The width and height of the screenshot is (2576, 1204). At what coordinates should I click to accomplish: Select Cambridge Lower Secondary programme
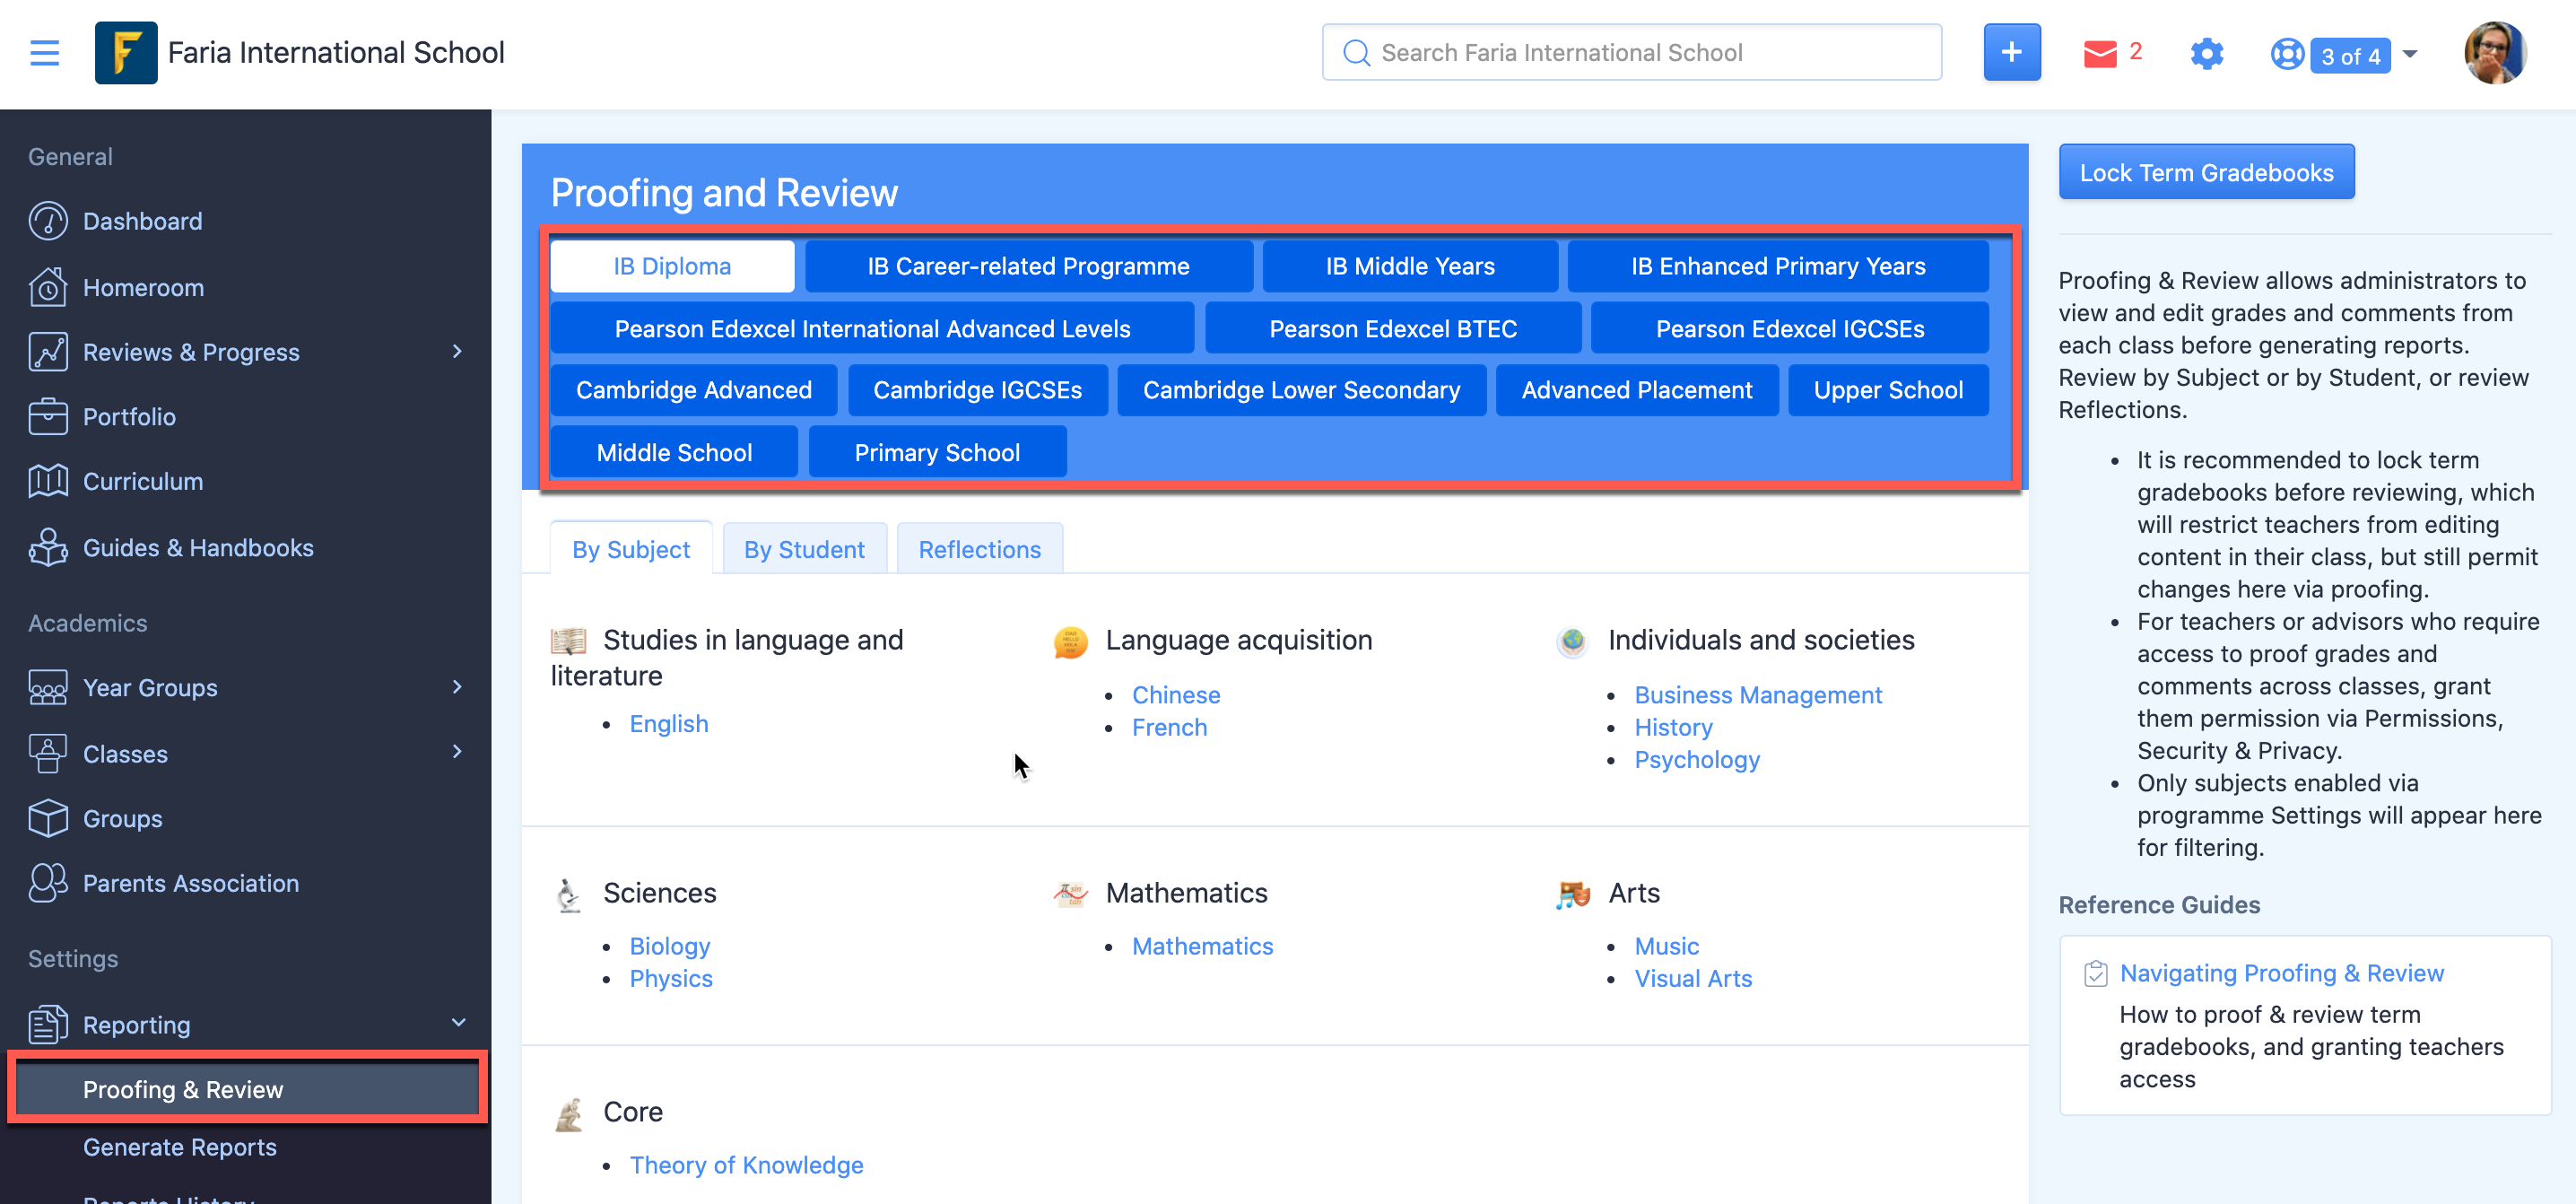tap(1301, 390)
